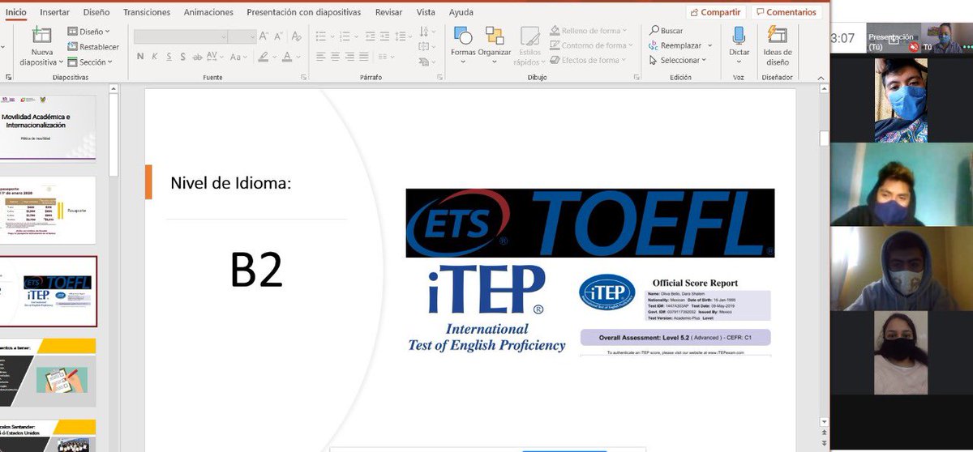Screen dimensions: 973x452
Task: Switch to the Diseño ribbon tab
Action: pyautogui.click(x=96, y=12)
